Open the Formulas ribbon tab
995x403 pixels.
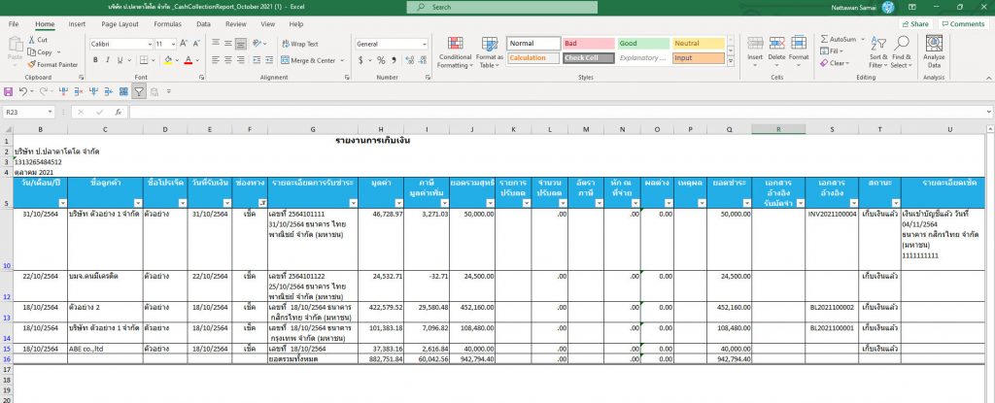point(167,23)
